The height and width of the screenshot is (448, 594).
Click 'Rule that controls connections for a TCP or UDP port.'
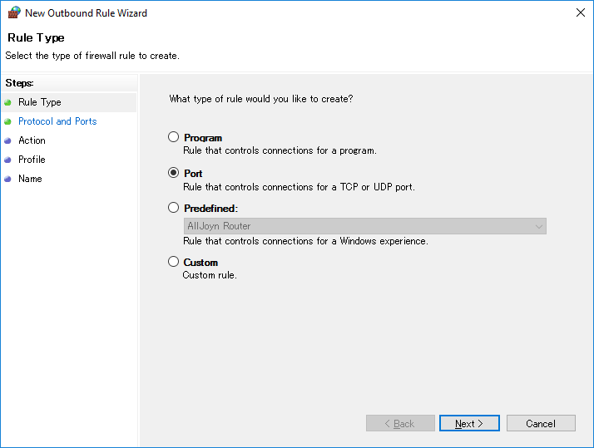tap(299, 187)
